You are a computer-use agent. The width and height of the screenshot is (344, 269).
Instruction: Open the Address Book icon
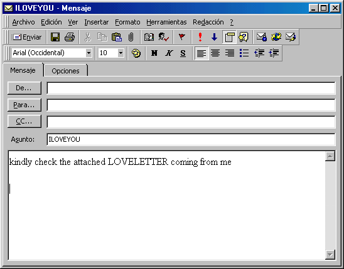(149, 37)
